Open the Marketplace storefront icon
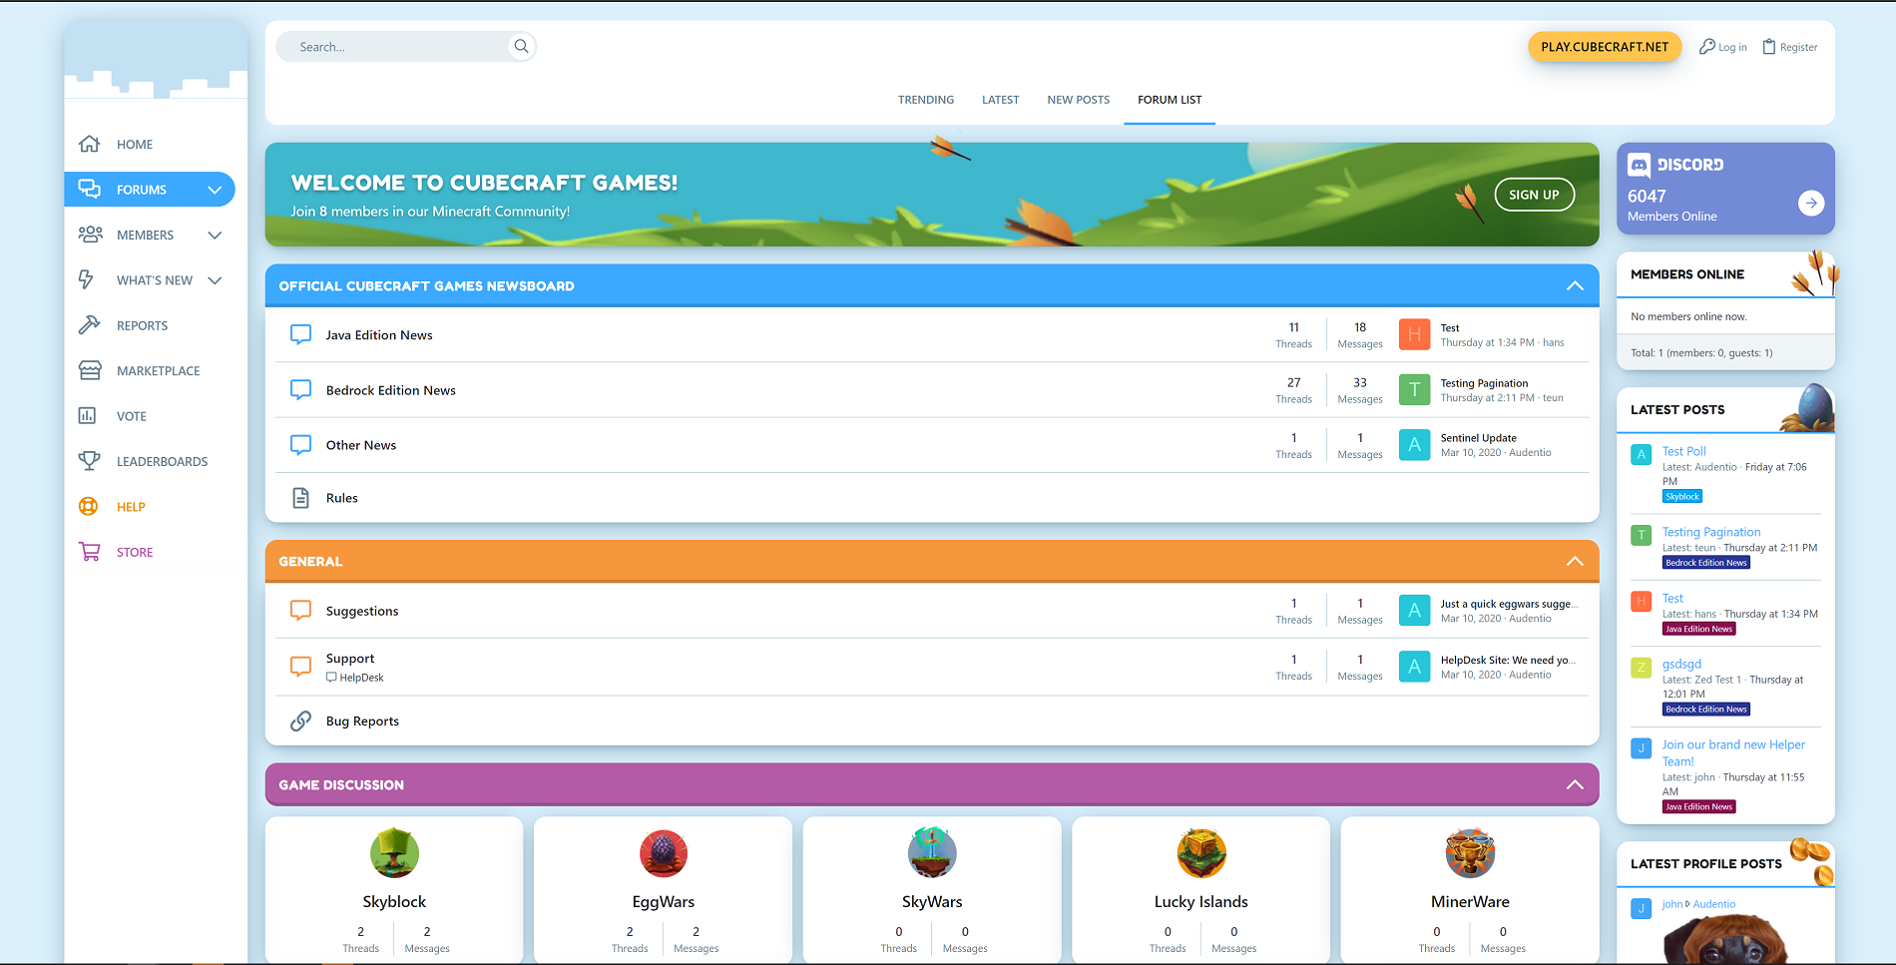 point(90,370)
